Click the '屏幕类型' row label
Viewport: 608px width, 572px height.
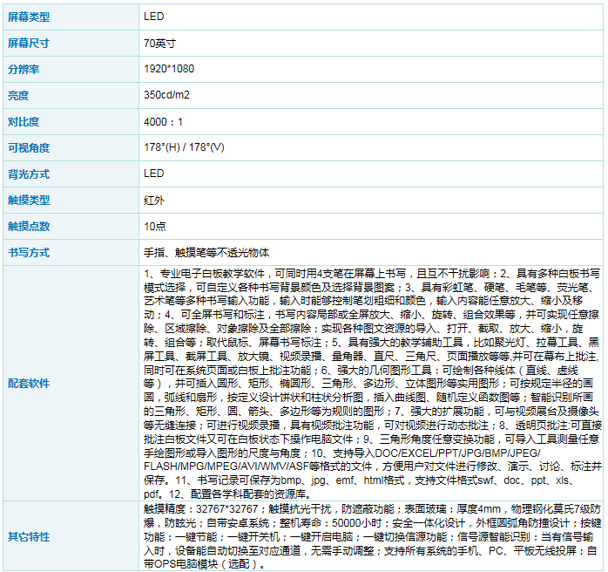29,17
